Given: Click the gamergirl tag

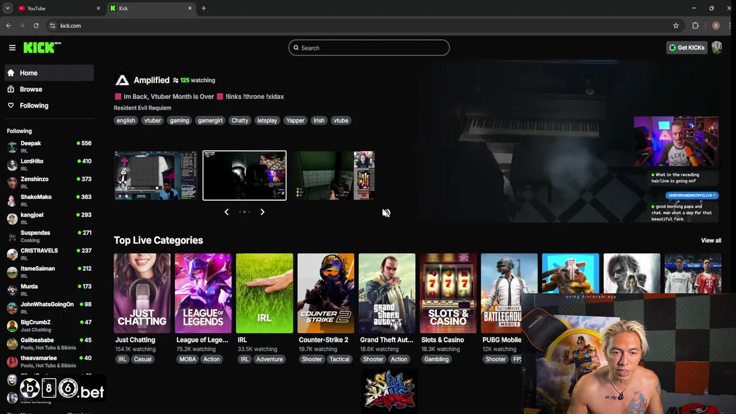Looking at the screenshot, I should click(210, 120).
